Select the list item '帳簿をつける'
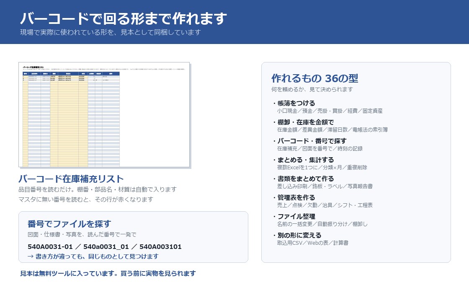The height and width of the screenshot is (285, 469). (296, 103)
